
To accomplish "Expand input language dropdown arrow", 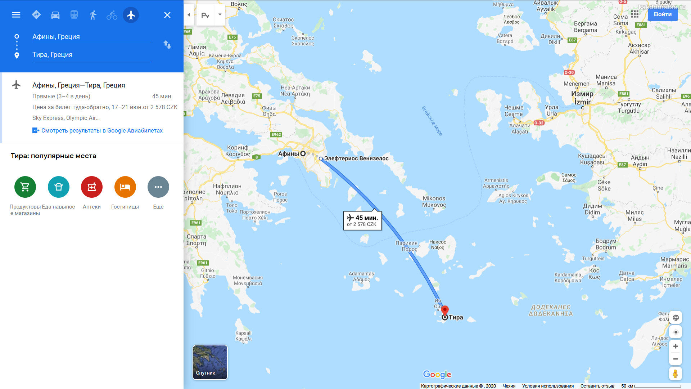I will pos(220,15).
